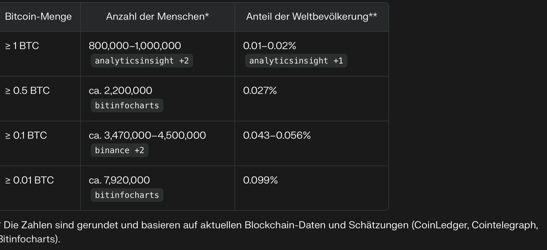Click the bitinfocharts citation under ca. 2,200,000
Viewport: 547px width, 250px height.
click(x=127, y=106)
